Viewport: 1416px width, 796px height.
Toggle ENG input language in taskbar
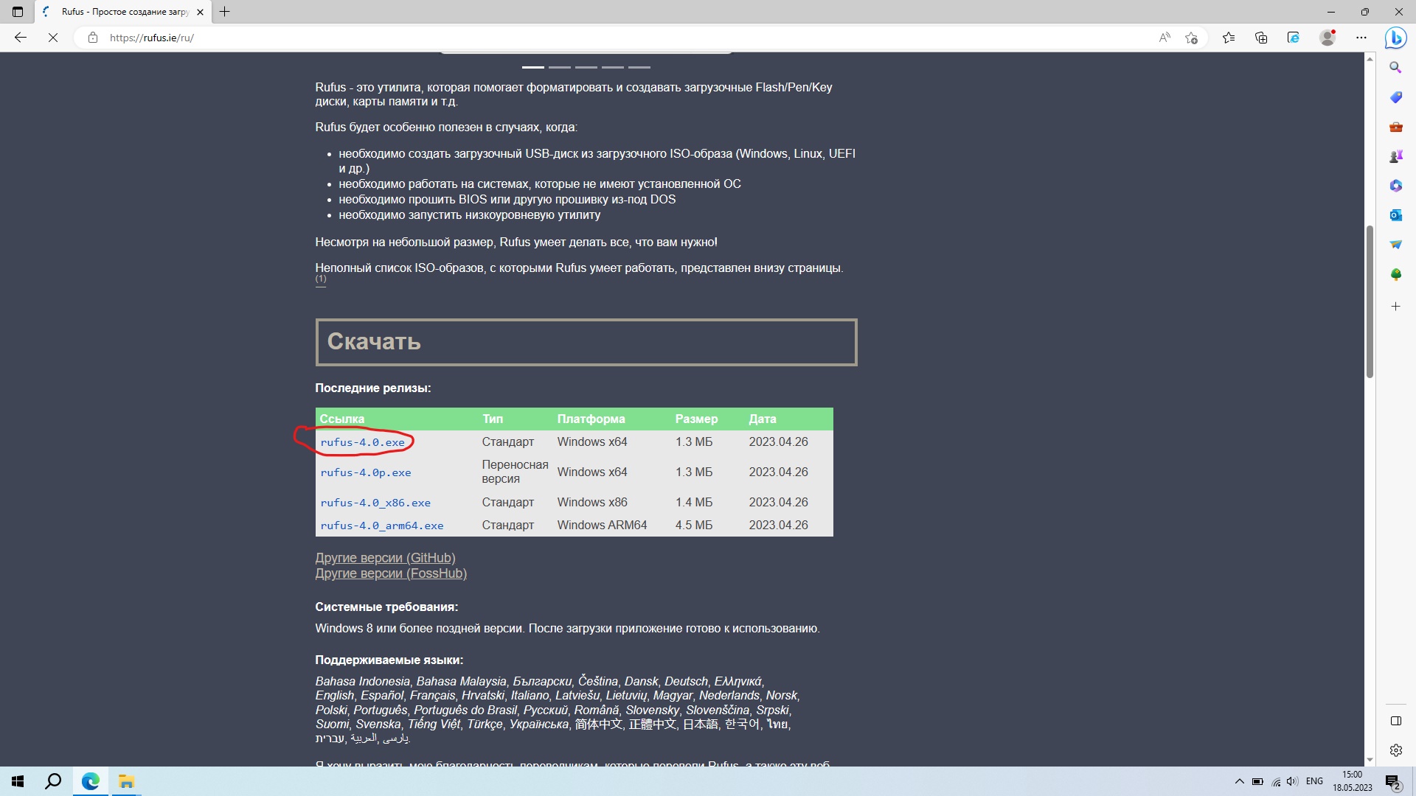[1314, 781]
